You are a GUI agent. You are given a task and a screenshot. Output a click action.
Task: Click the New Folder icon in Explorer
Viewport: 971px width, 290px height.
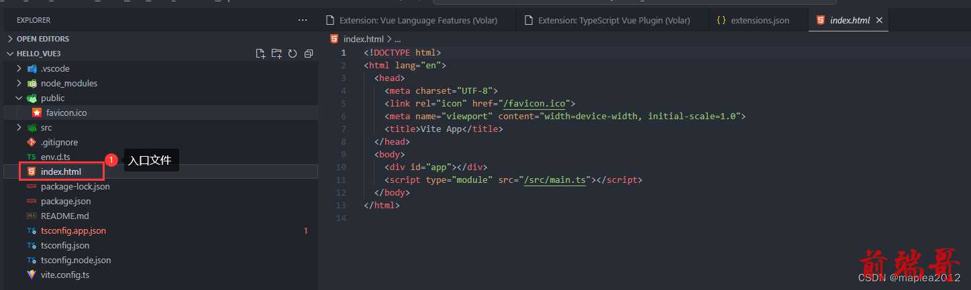[x=276, y=54]
